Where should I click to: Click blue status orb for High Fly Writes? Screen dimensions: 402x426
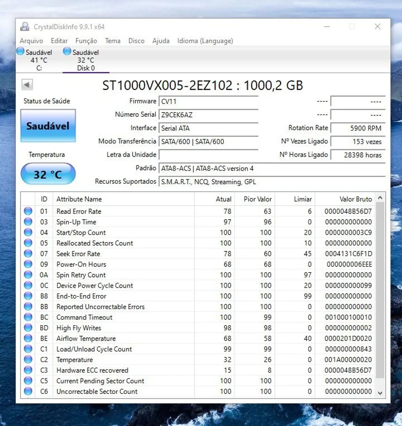(x=28, y=328)
